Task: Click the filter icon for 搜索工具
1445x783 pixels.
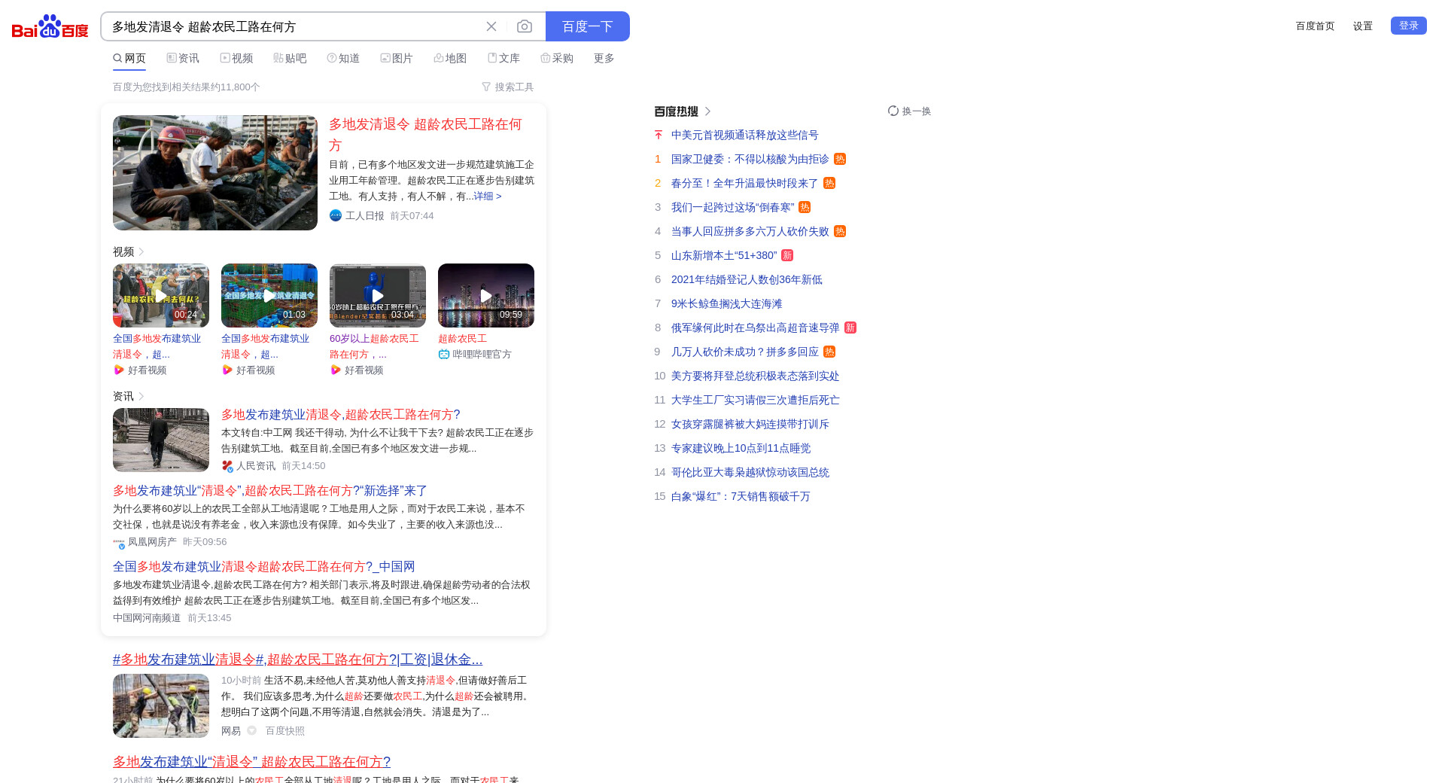Action: (x=486, y=87)
